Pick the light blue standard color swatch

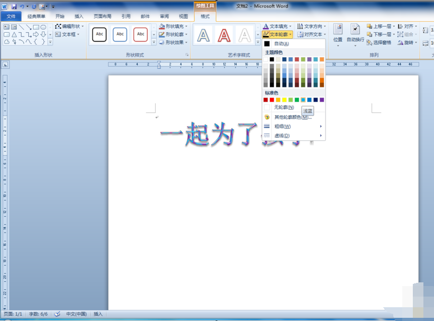(303, 100)
